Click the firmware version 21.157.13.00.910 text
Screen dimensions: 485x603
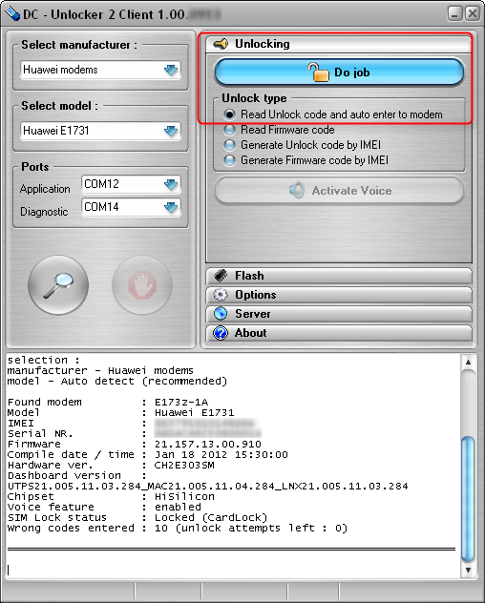click(x=208, y=445)
